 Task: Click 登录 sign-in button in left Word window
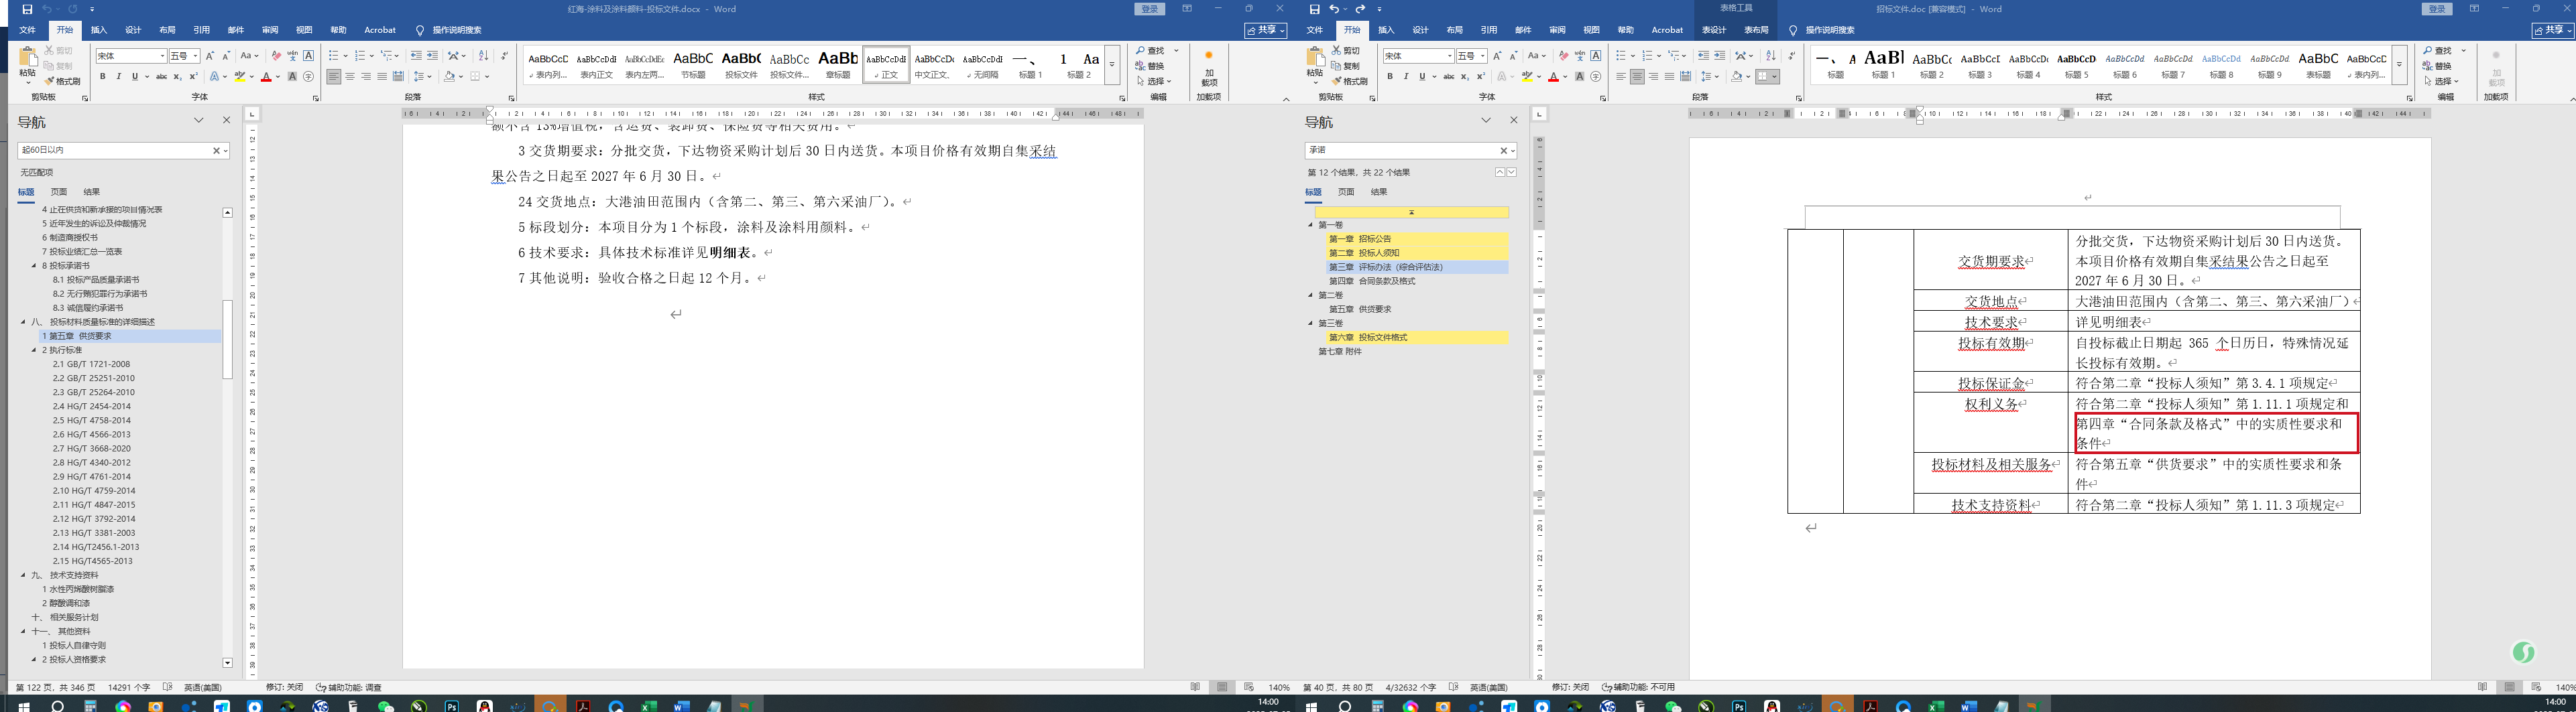[1150, 9]
